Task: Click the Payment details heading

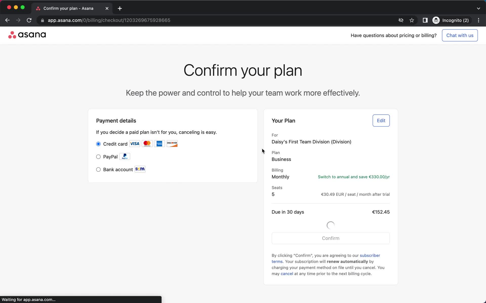Action: click(x=116, y=121)
